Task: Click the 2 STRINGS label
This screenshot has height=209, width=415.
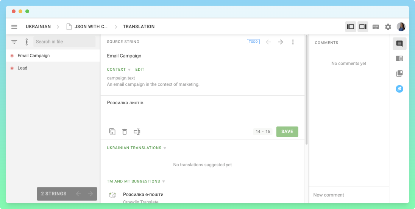Action: pyautogui.click(x=54, y=194)
